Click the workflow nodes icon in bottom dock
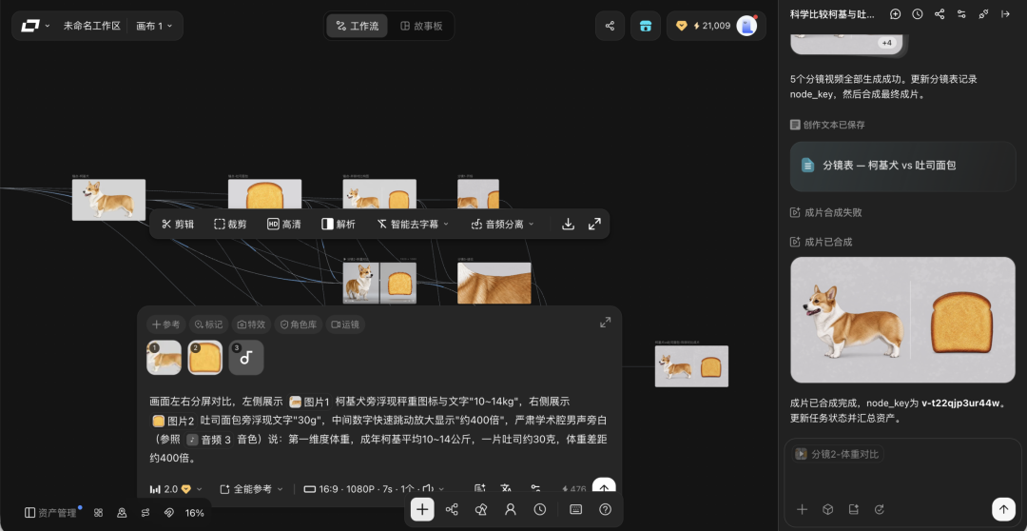The height and width of the screenshot is (531, 1027). point(452,509)
